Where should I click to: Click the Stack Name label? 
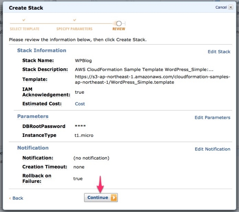(38, 60)
